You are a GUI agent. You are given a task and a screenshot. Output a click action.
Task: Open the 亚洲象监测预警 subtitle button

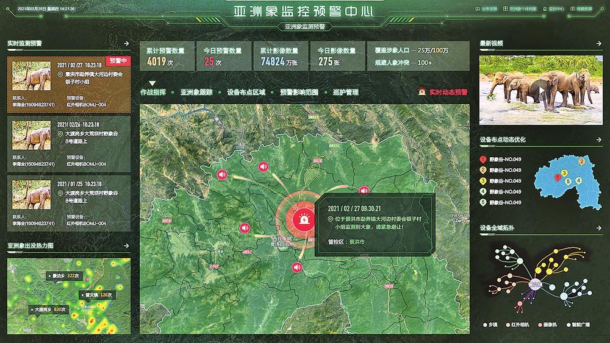304,27
